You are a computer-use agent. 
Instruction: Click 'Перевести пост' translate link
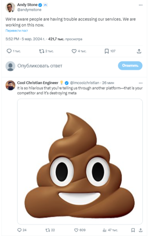[16, 31]
